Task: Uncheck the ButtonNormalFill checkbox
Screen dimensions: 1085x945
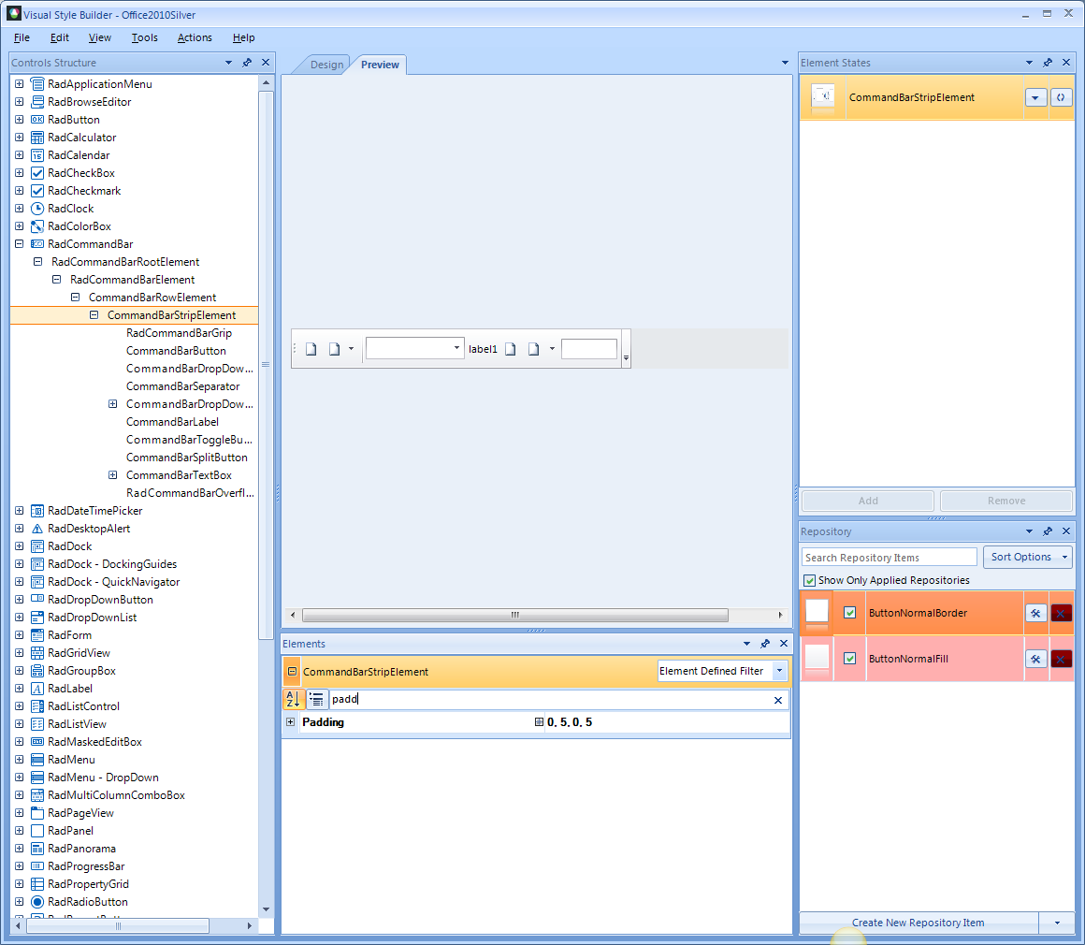Action: [849, 659]
